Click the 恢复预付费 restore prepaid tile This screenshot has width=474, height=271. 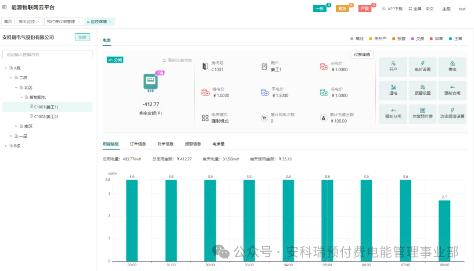[423, 114]
